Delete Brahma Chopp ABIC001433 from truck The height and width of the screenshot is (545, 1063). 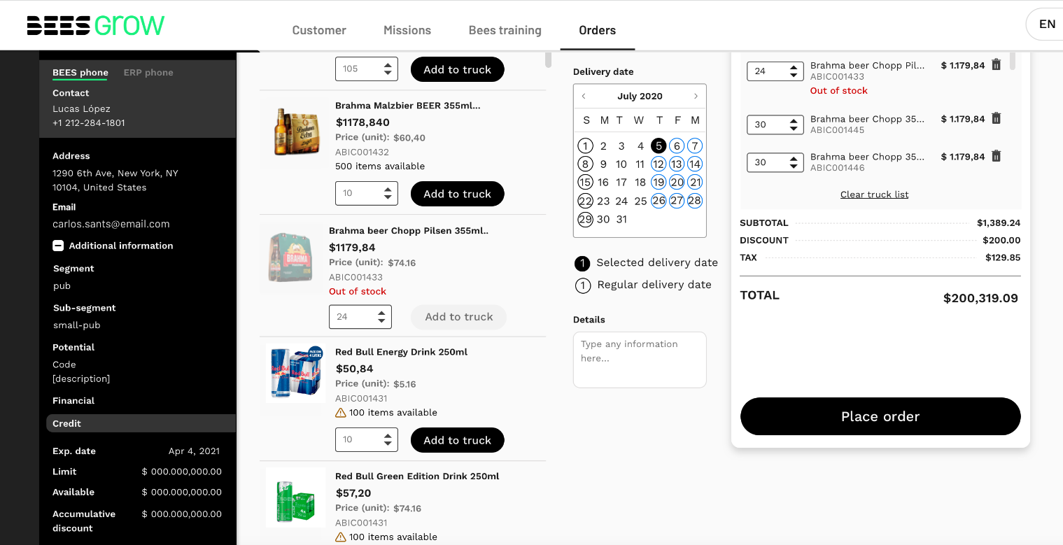click(996, 64)
